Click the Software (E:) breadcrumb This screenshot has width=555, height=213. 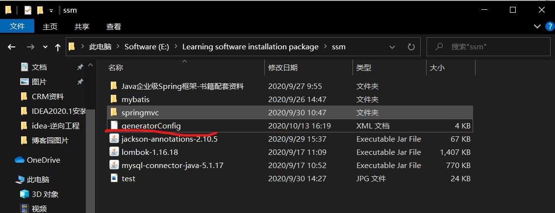click(x=147, y=47)
